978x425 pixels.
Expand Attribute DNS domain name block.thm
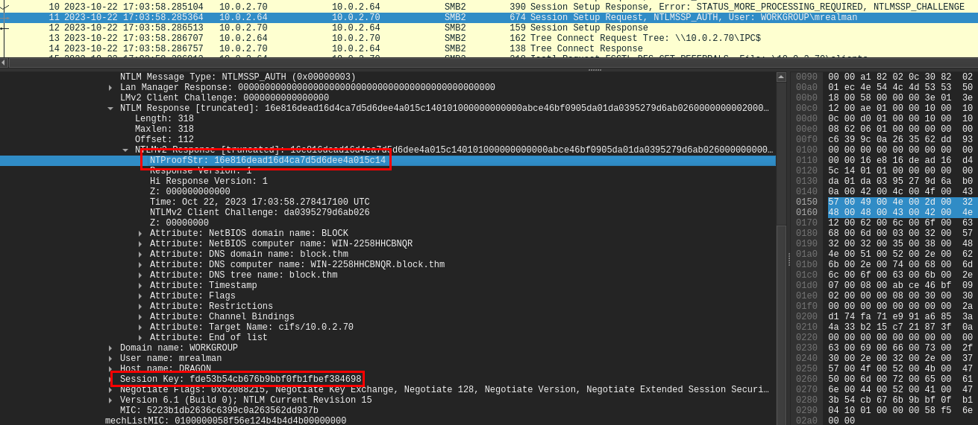140,255
